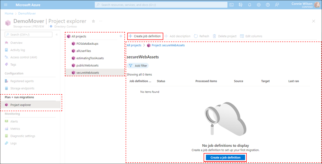Open Logs under Monitoring
The image size is (322, 164).
(13, 143)
